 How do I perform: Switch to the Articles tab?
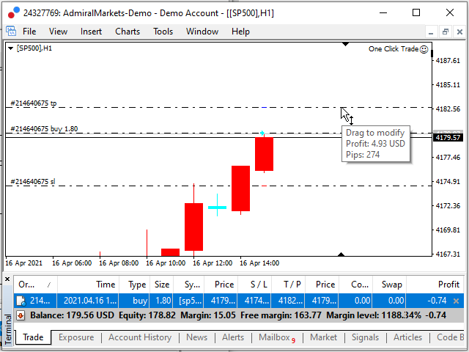coord(407,337)
